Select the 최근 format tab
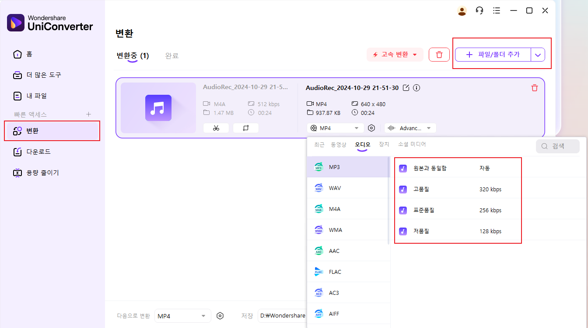The image size is (588, 328). tap(319, 145)
